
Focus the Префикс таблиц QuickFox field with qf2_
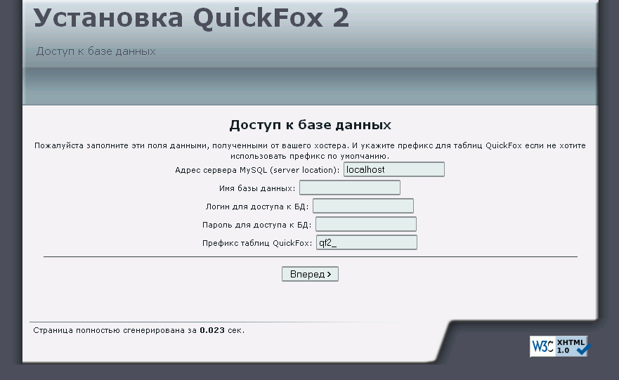click(x=366, y=242)
